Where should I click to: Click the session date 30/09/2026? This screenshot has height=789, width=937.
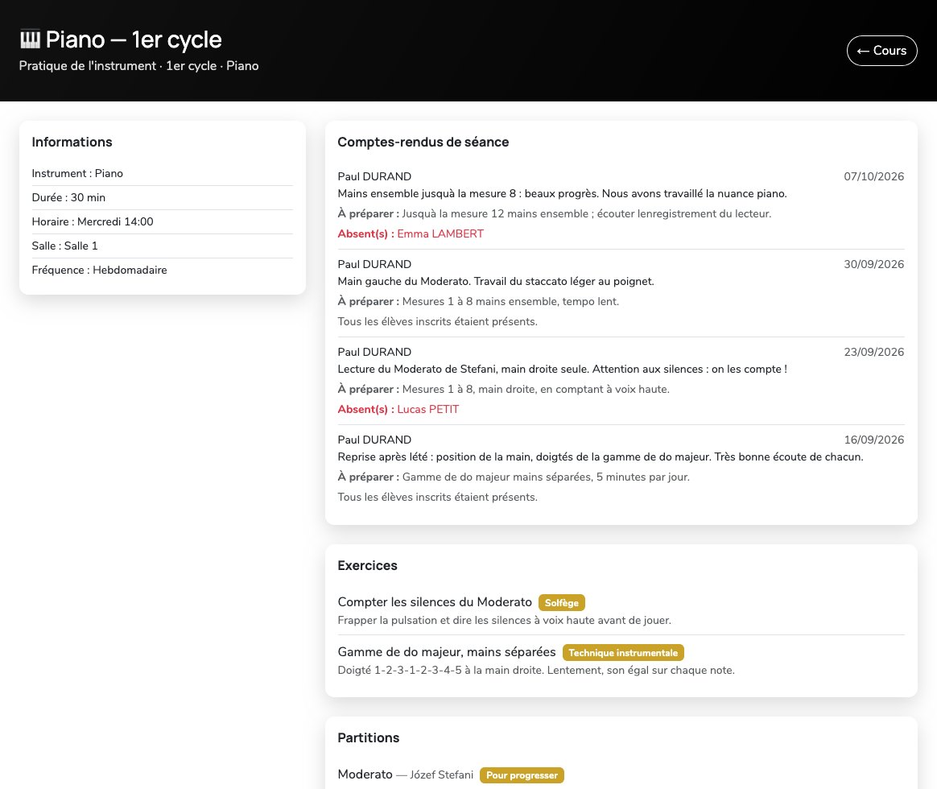point(873,264)
